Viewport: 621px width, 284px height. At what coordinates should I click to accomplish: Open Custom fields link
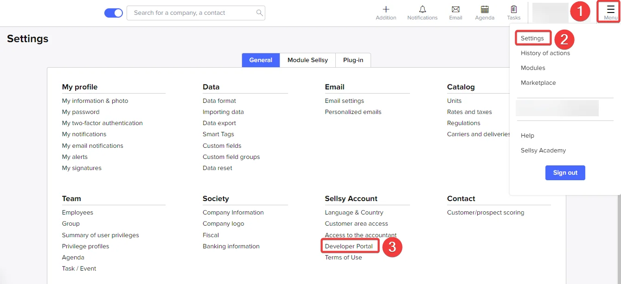click(x=222, y=145)
